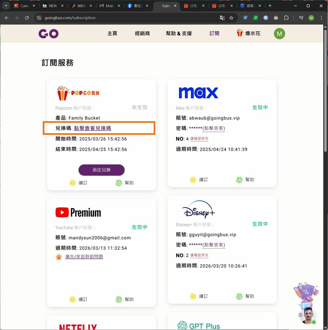
Task: Open the Chrome profile M avatar
Action: tap(311, 18)
